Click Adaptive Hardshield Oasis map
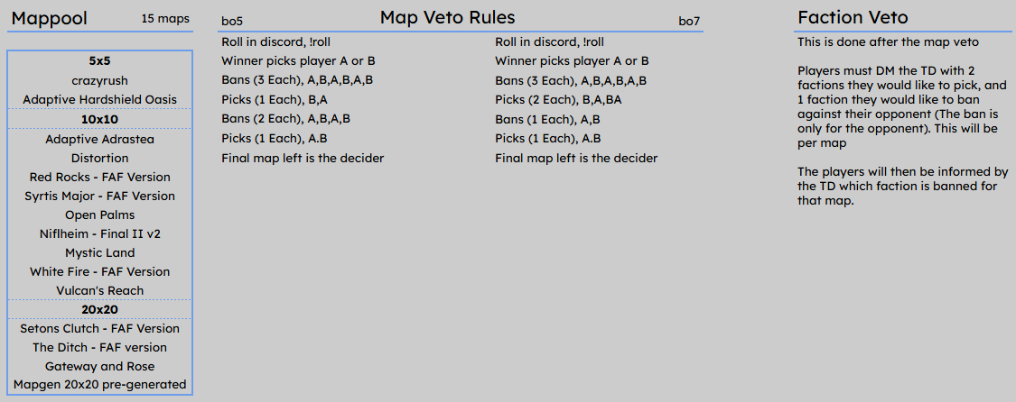 [x=99, y=100]
